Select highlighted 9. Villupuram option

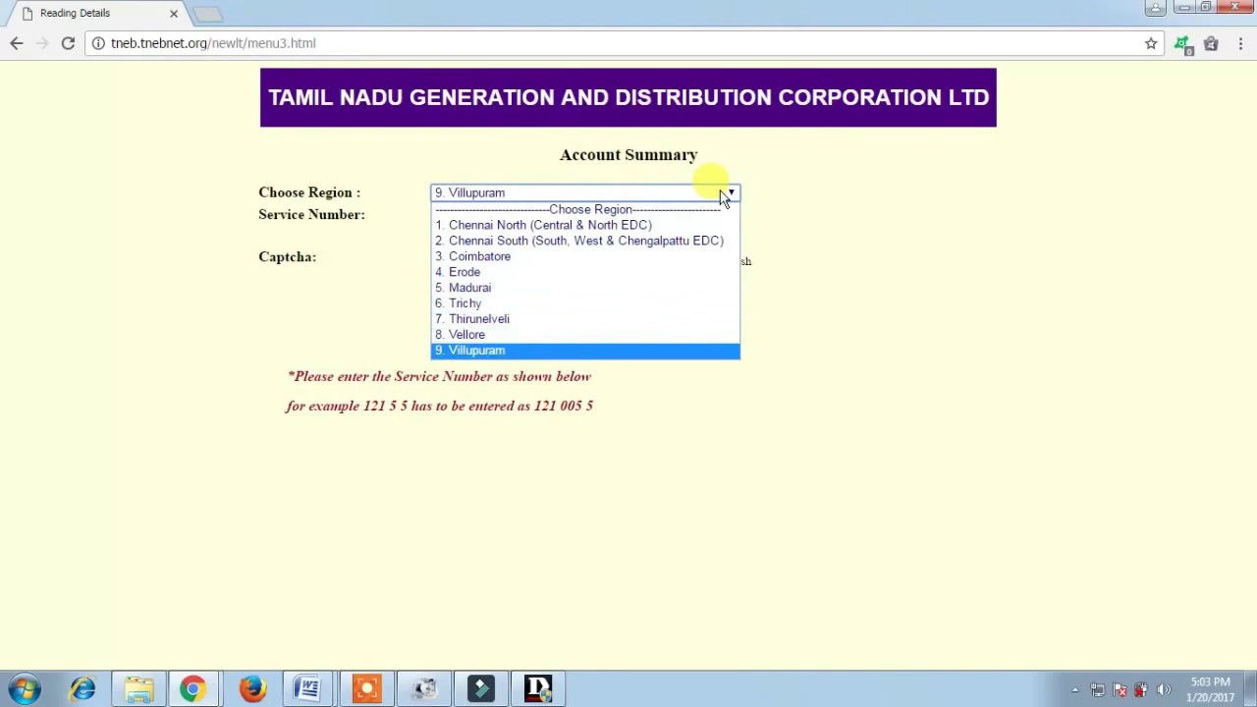coord(585,351)
